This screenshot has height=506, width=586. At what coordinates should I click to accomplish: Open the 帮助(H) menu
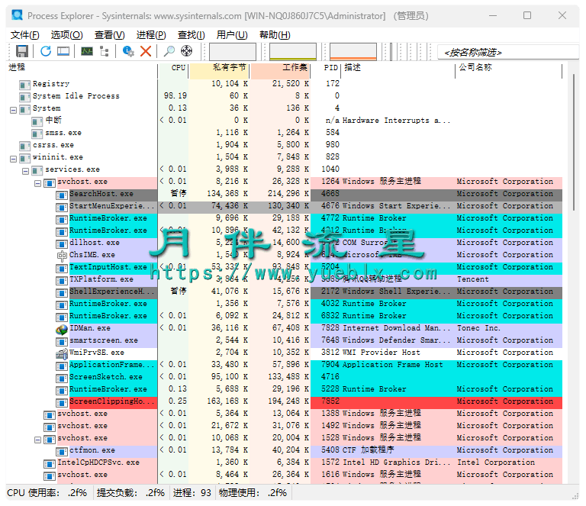(x=275, y=35)
